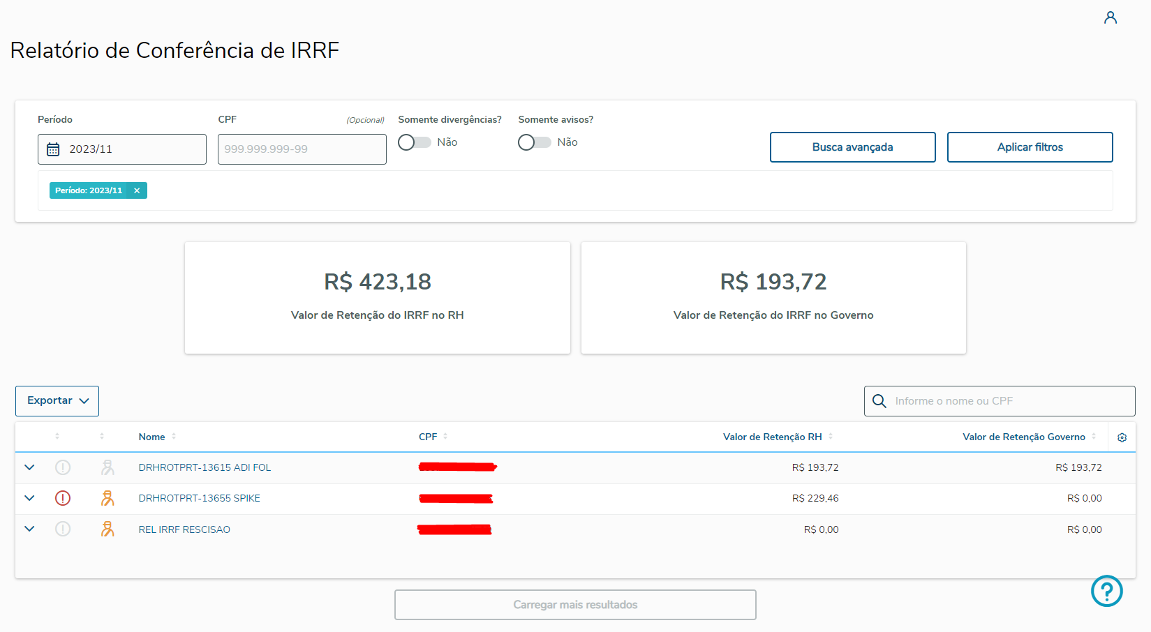Click the gray person icon for DRHROTPRT-13615 ADI FOL
This screenshot has width=1151, height=632.
coord(107,467)
